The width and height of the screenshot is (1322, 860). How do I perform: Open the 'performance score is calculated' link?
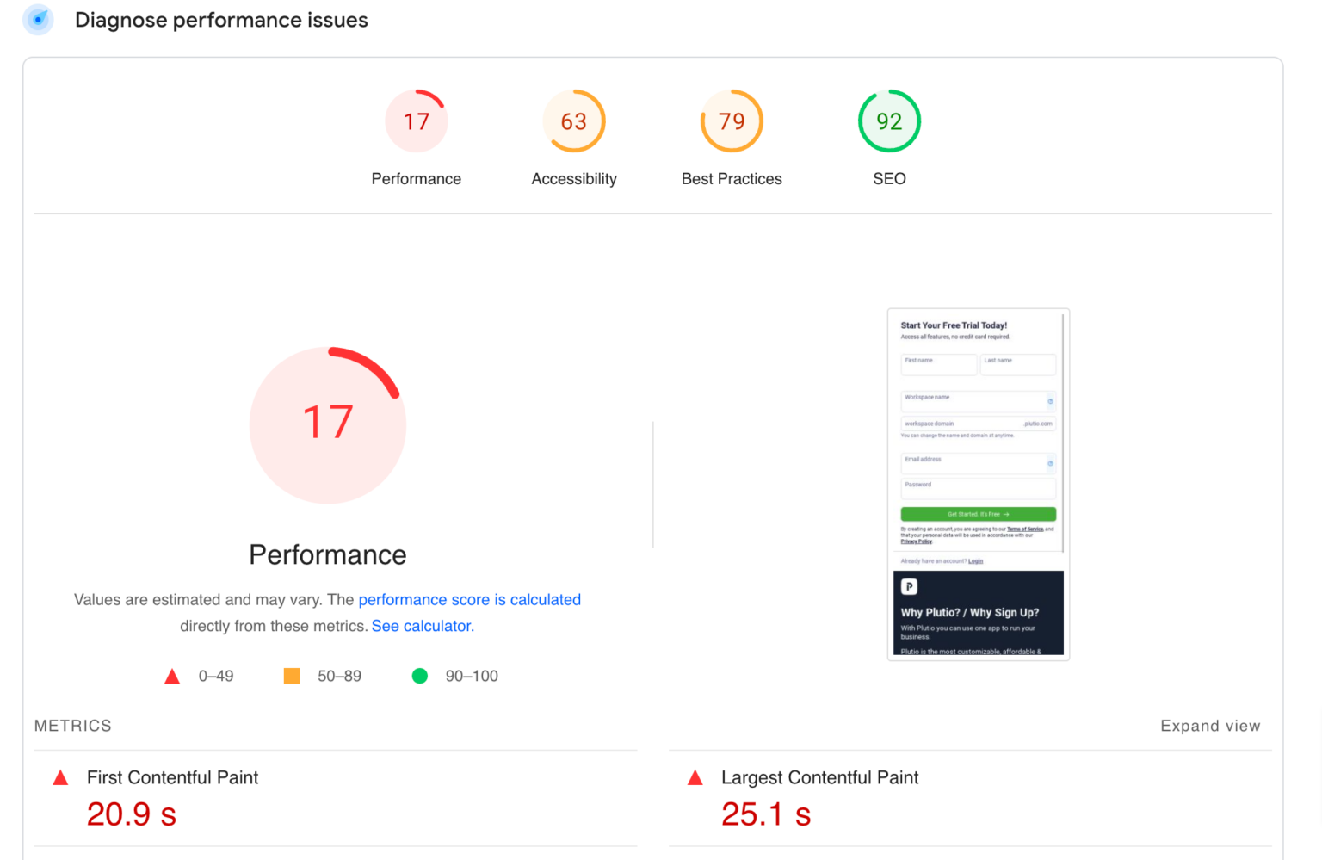point(470,600)
